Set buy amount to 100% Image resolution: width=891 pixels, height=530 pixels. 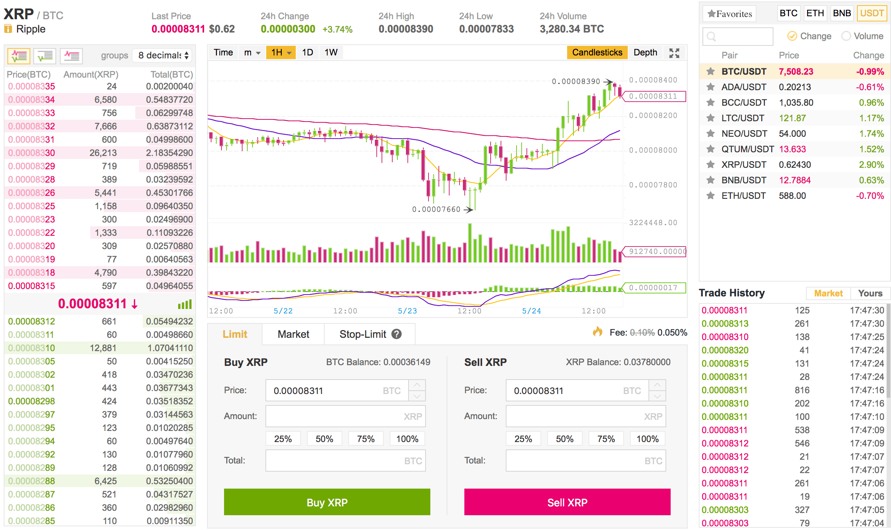(x=407, y=439)
